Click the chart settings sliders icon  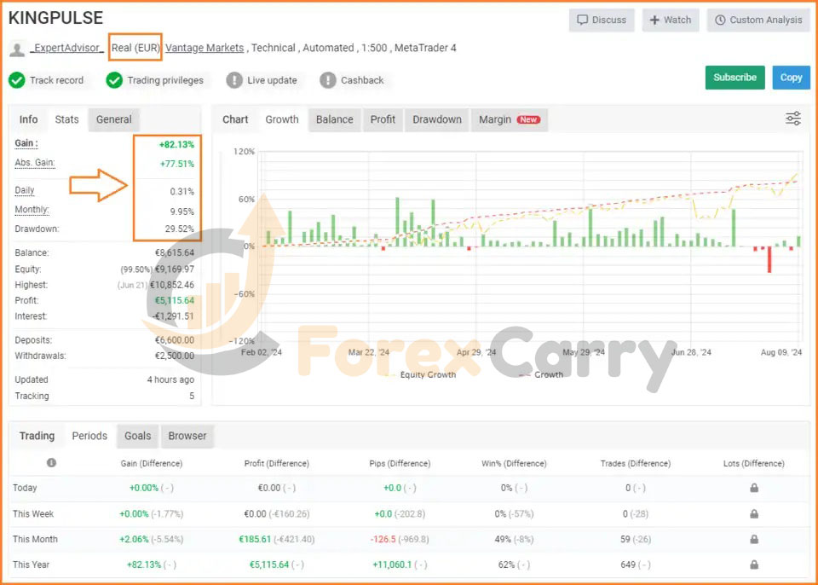(x=793, y=119)
